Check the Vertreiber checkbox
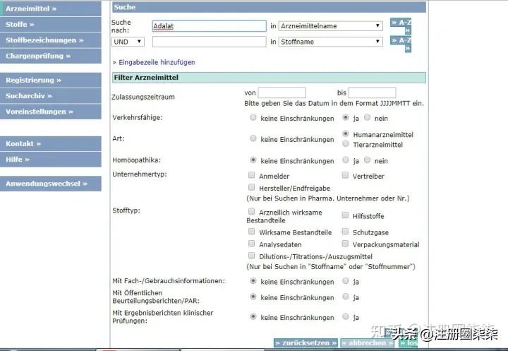 click(x=345, y=175)
